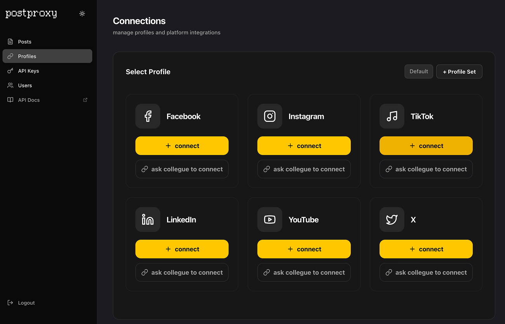Toggle light mode with the sun icon
The image size is (505, 324).
82,13
